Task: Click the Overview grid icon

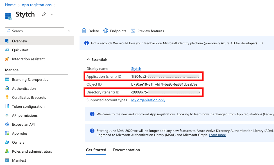Action: point(7,41)
